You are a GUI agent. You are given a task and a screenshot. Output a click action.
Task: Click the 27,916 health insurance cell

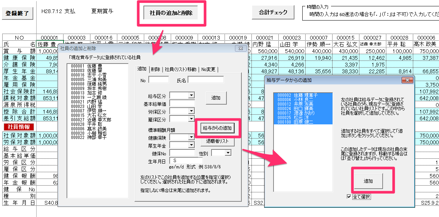click(265, 58)
